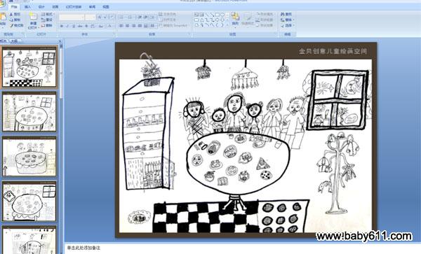Switch to the Insert (插入) ribbon tab
The image size is (421, 254).
tap(27, 7)
